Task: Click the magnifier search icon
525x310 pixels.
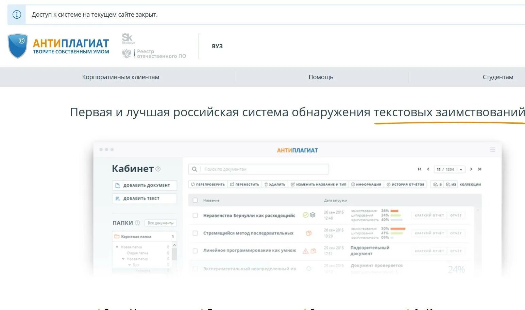Action: (194, 169)
